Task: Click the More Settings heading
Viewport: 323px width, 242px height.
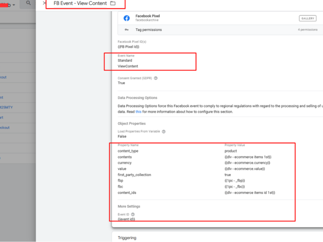Action: pos(129,207)
